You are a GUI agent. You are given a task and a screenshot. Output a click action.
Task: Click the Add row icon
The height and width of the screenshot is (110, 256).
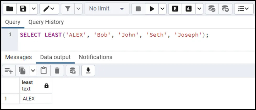click(x=9, y=71)
